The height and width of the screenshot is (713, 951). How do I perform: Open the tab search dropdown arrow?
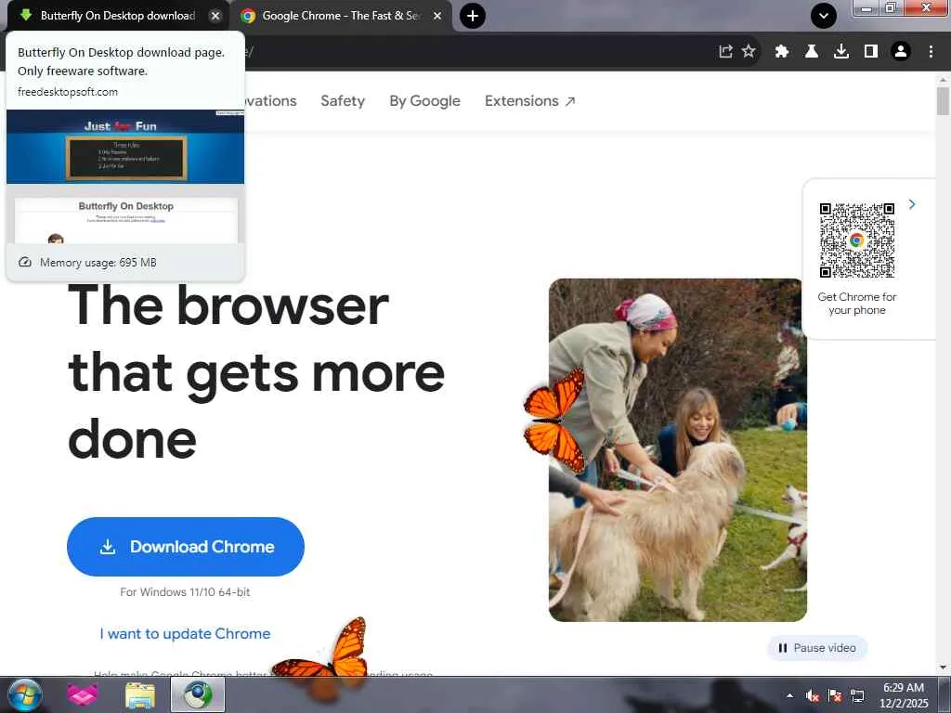pyautogui.click(x=824, y=16)
